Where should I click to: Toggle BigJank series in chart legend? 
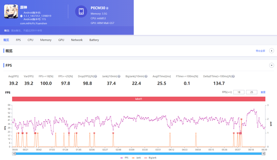150,158
